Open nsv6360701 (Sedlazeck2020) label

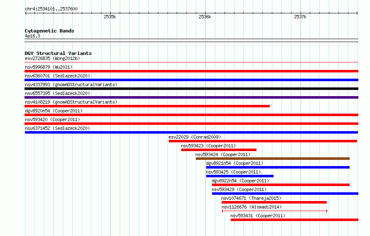57,76
